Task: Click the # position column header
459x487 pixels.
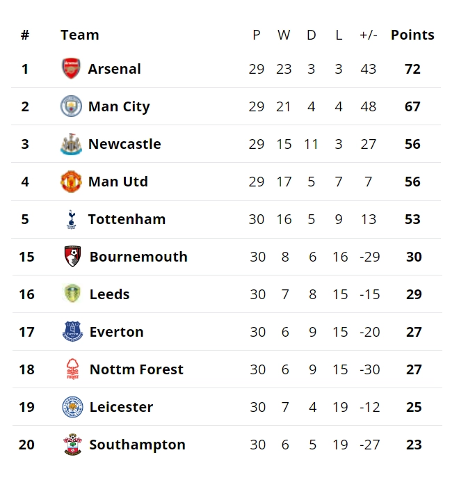Action: (x=25, y=35)
